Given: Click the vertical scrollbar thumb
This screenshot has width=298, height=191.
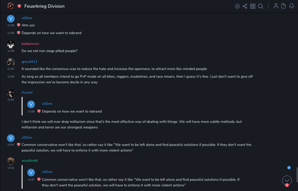Looking at the screenshot, I should coord(297,174).
